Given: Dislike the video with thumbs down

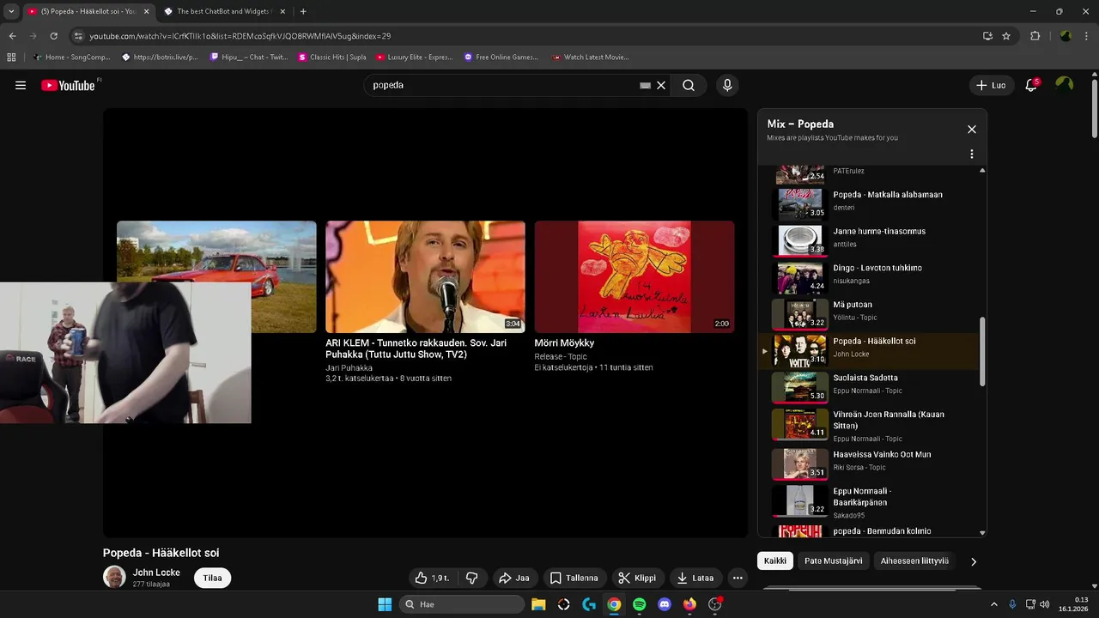Looking at the screenshot, I should point(471,578).
